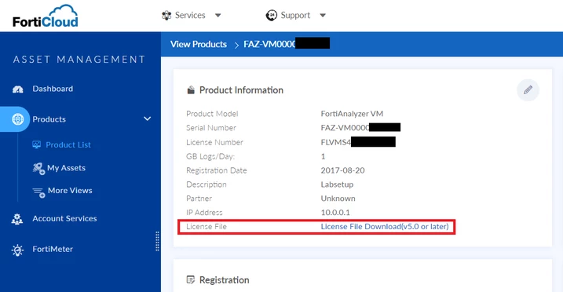
Task: Download the License File (v5.0 or later)
Action: point(385,227)
